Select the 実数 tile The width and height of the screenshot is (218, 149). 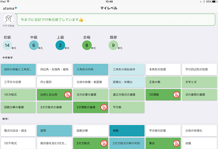coord(127,131)
